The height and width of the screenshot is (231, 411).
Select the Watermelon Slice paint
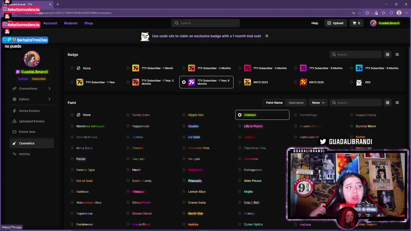89,202
